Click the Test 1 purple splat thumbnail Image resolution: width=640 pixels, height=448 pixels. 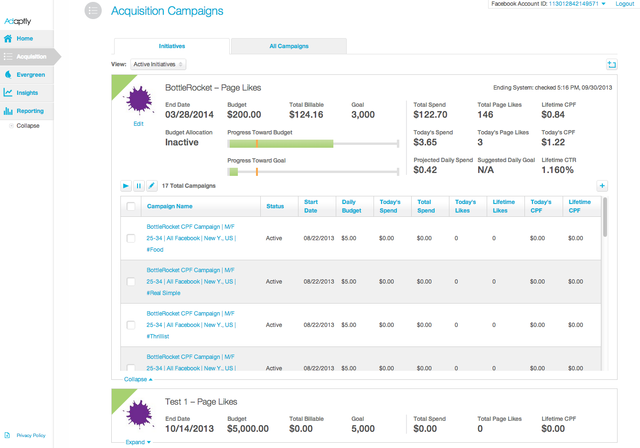click(139, 413)
